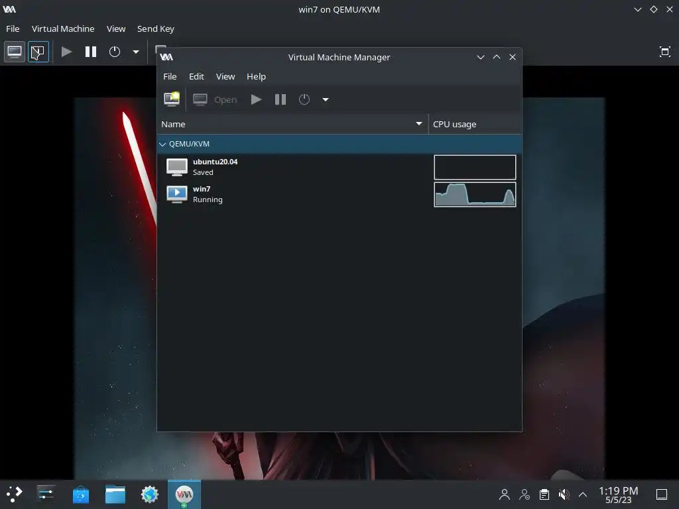The height and width of the screenshot is (509, 679).
Task: Click Run icon in Virtual Machine Manager toolbar
Action: [x=256, y=99]
